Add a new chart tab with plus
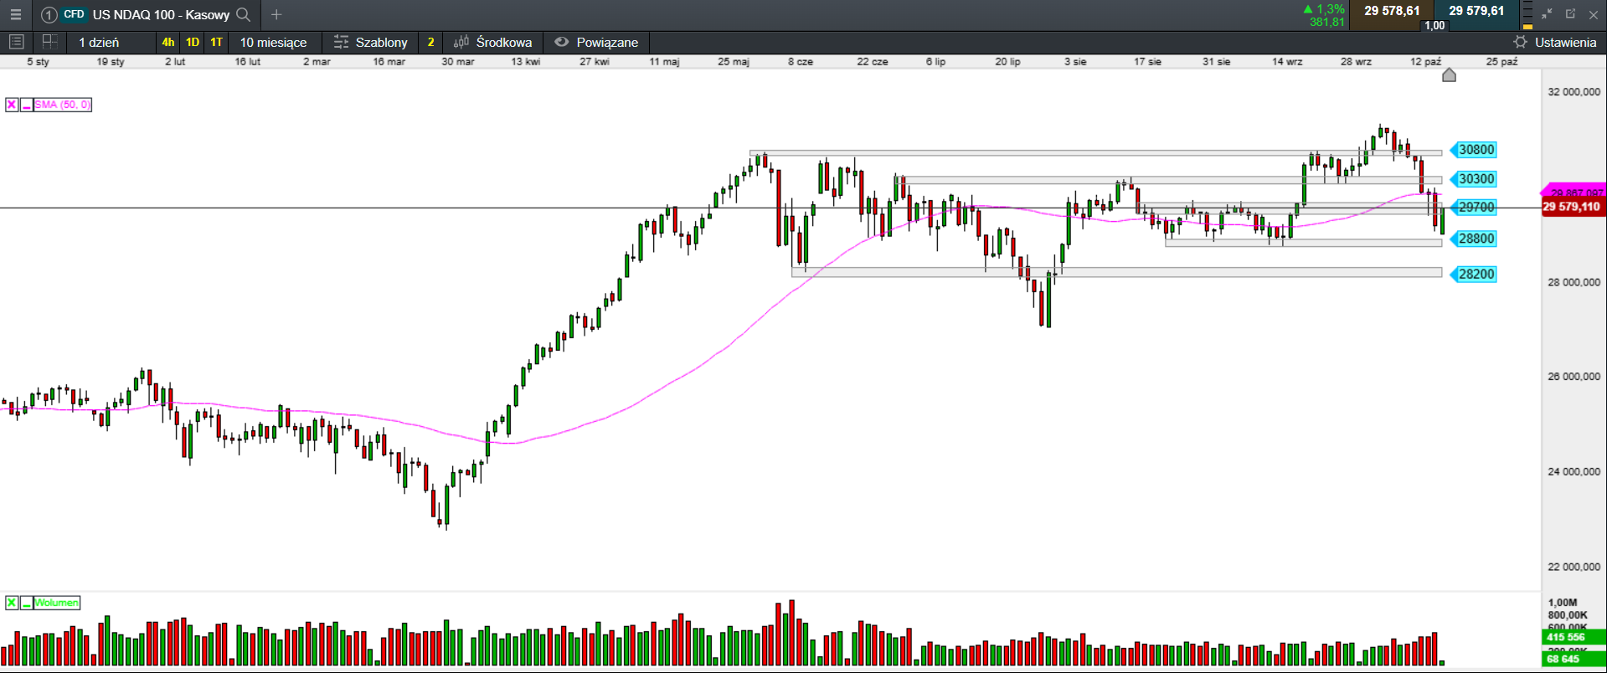 (276, 14)
